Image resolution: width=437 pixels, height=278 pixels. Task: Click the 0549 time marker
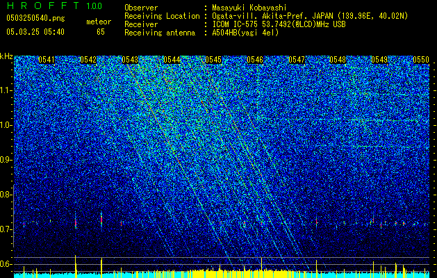[379, 60]
